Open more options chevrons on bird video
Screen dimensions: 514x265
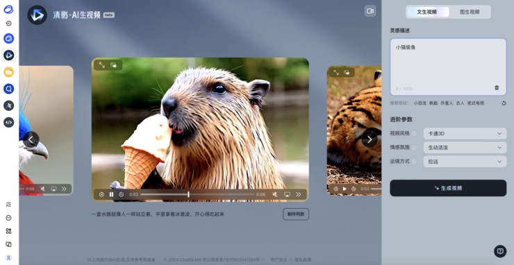(64, 189)
